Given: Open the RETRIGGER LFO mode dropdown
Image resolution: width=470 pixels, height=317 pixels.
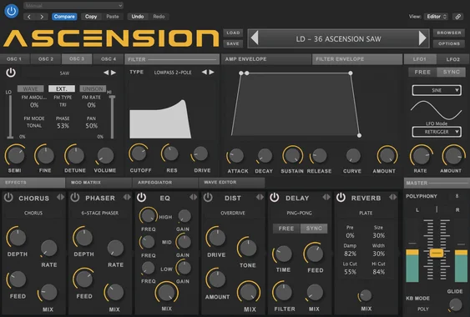Looking at the screenshot, I should pos(437,132).
